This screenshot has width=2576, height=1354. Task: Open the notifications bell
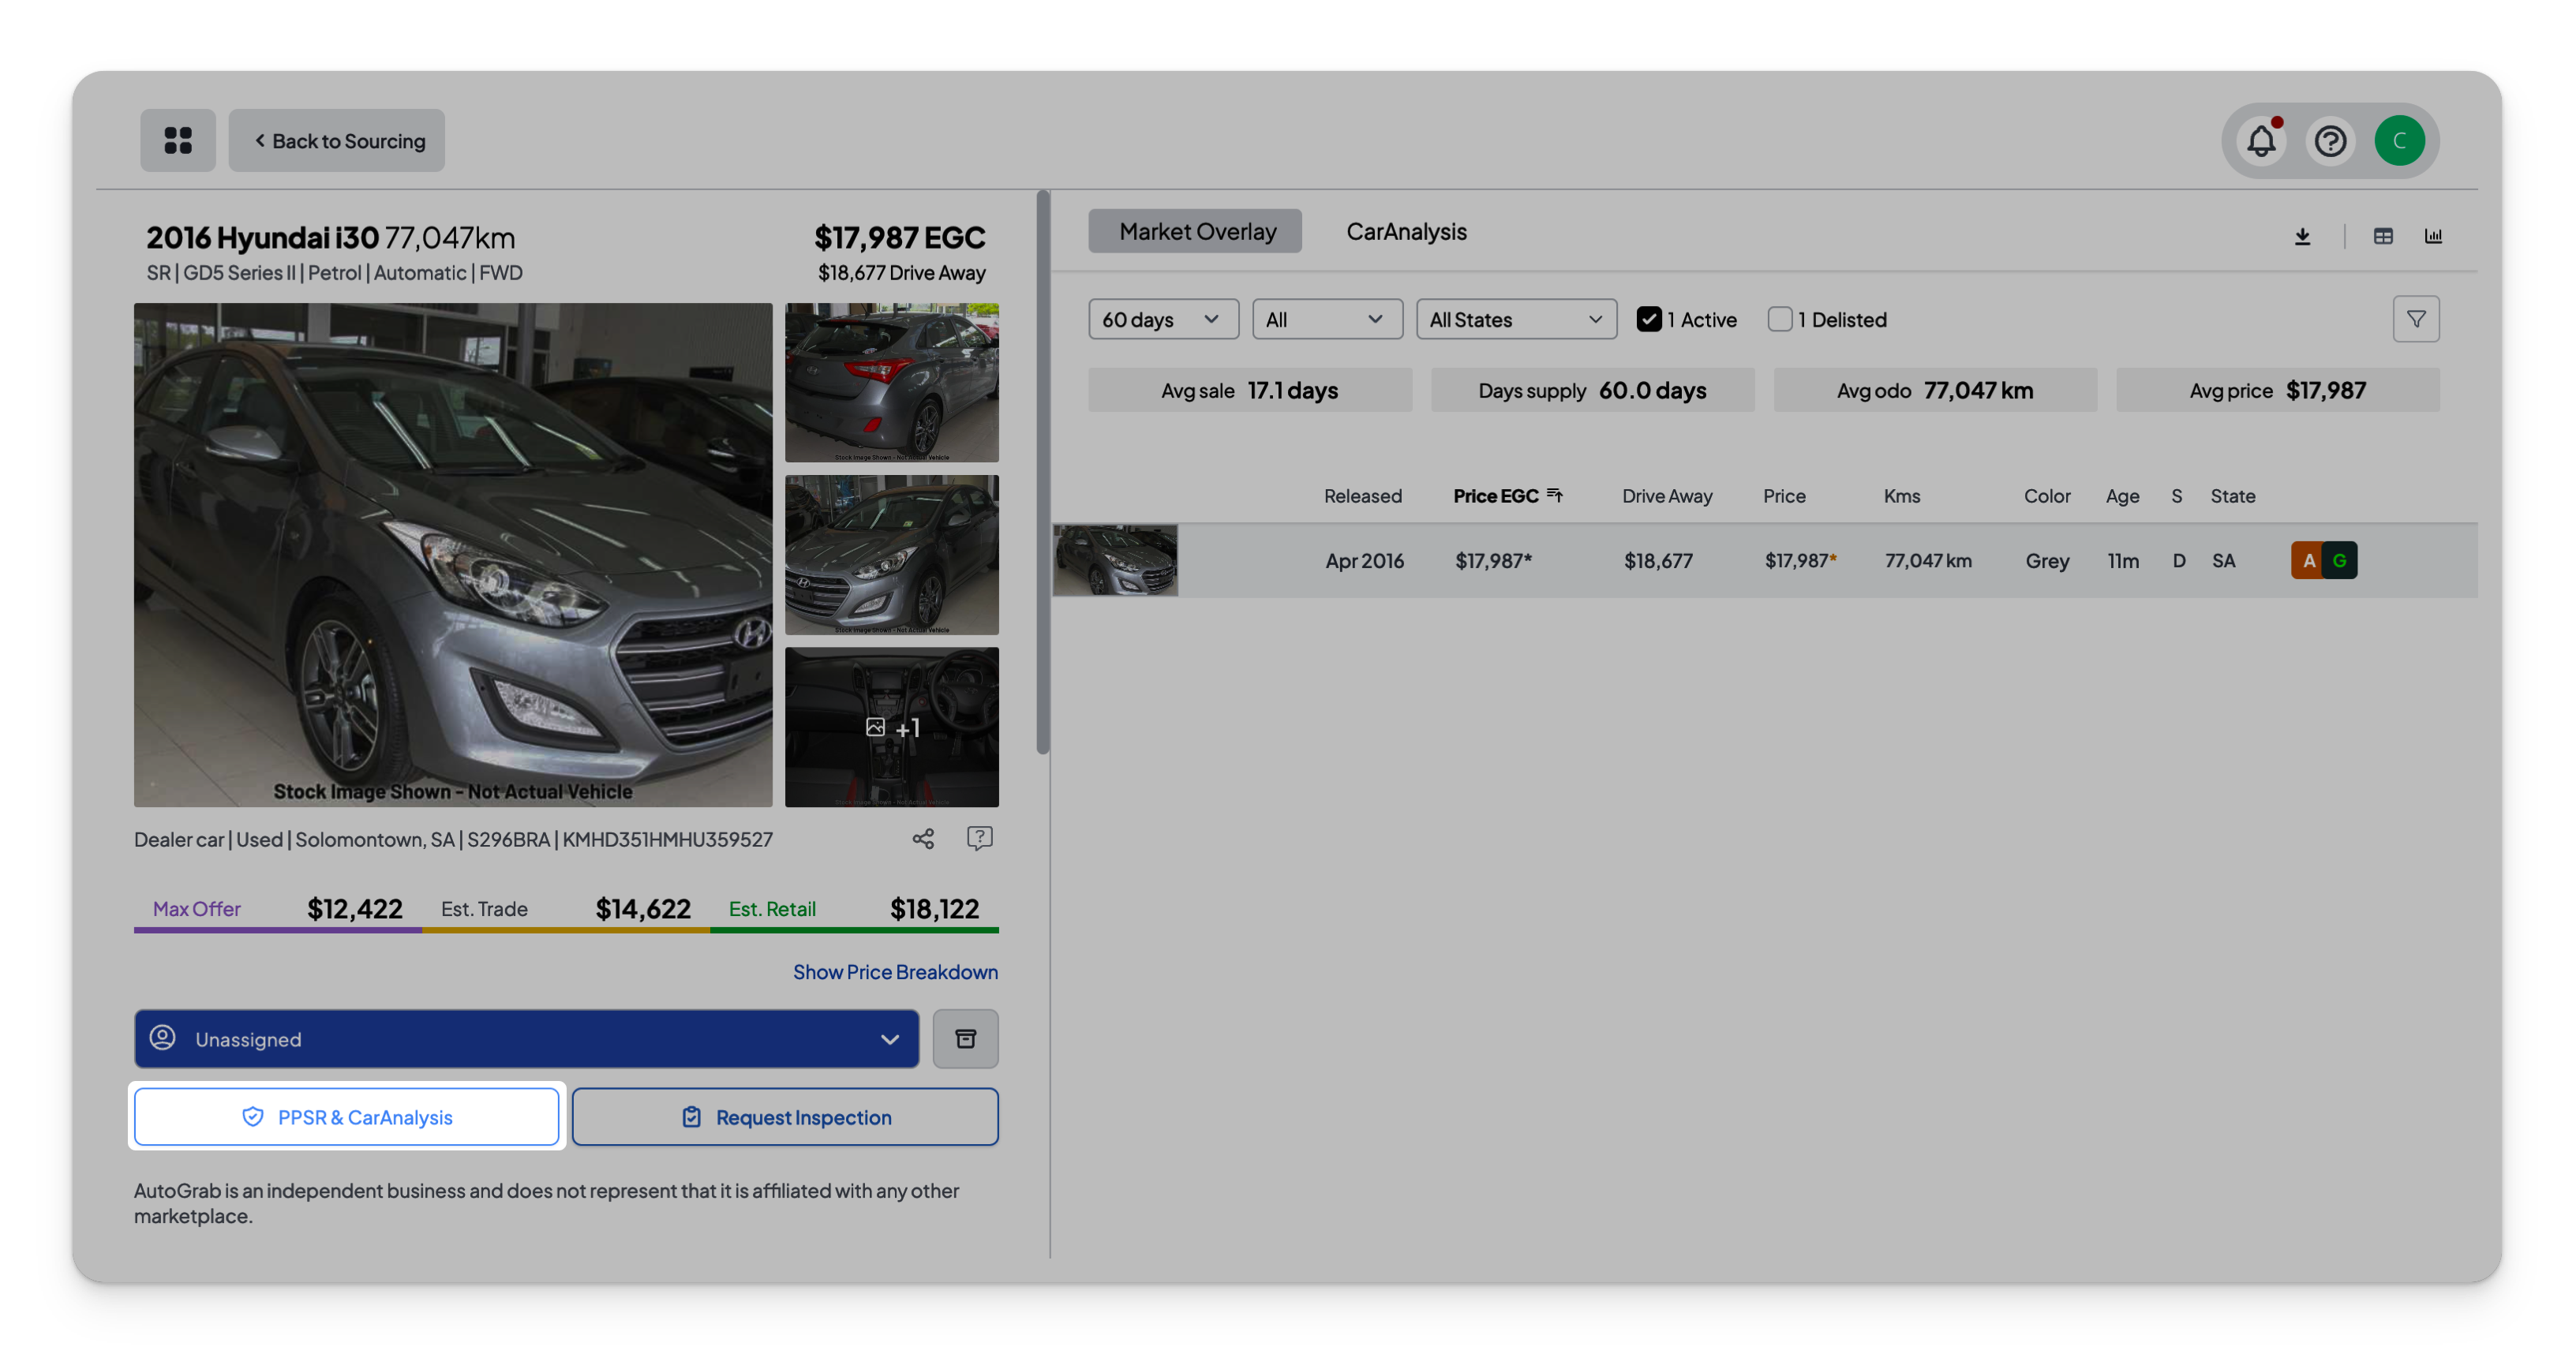click(x=2261, y=141)
